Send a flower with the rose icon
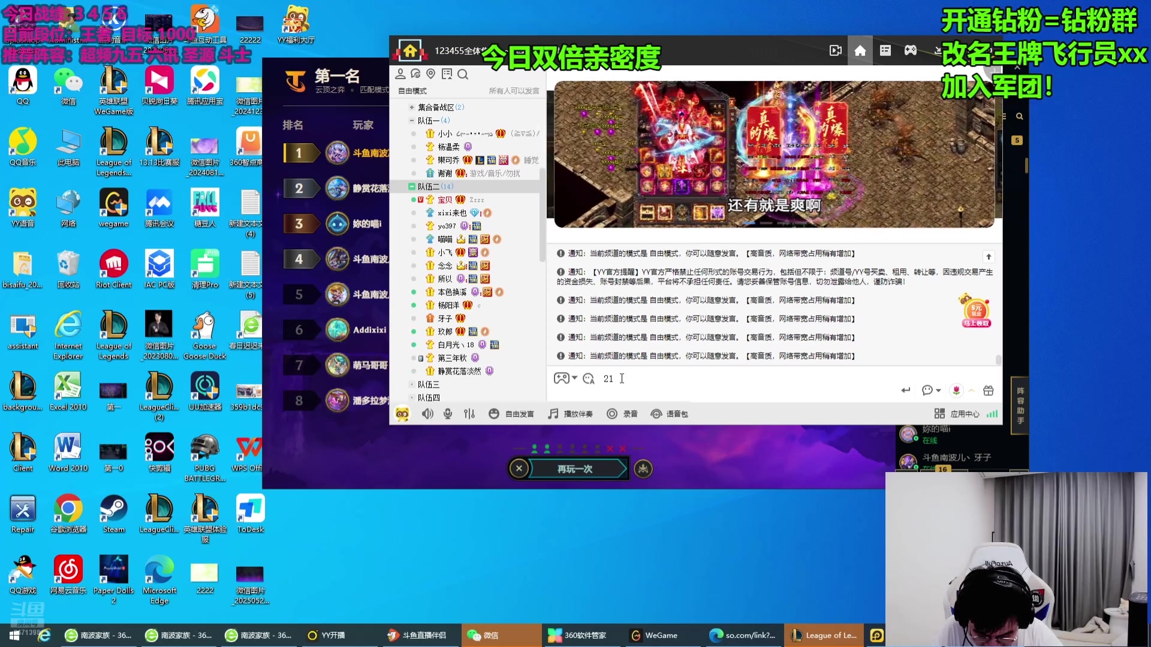Viewport: 1151px width, 647px height. 956,391
